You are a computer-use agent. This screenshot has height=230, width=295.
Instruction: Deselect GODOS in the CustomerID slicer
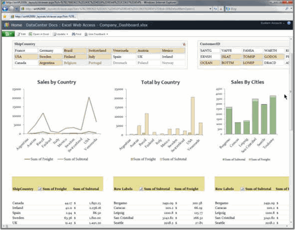274,57
